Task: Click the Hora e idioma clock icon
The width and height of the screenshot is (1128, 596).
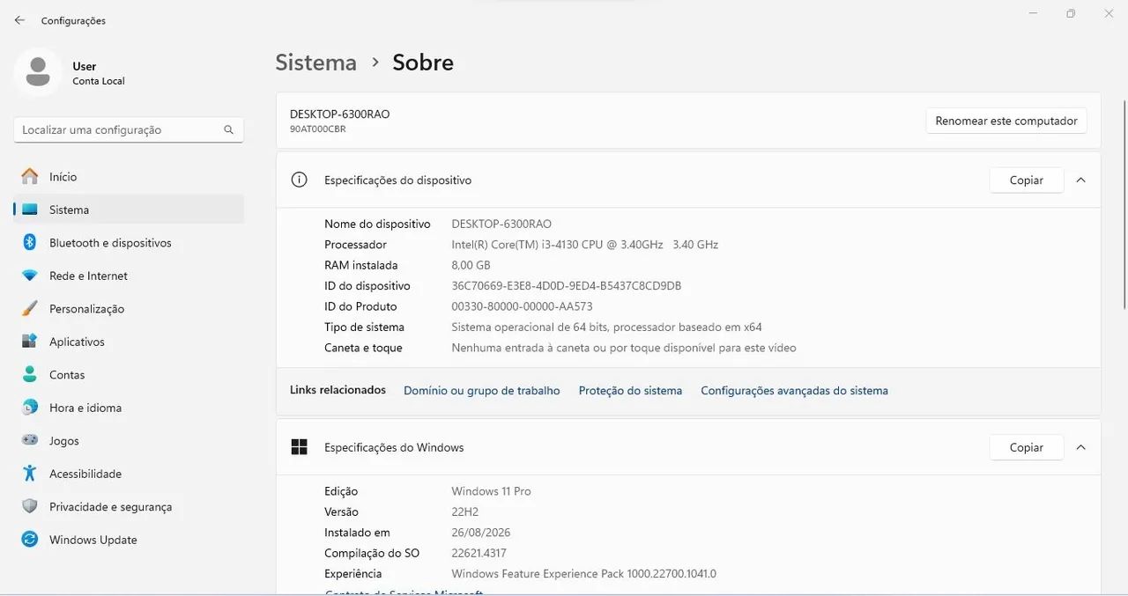Action: [30, 408]
